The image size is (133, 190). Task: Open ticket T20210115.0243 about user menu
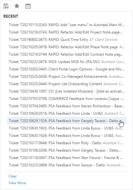click(66, 25)
